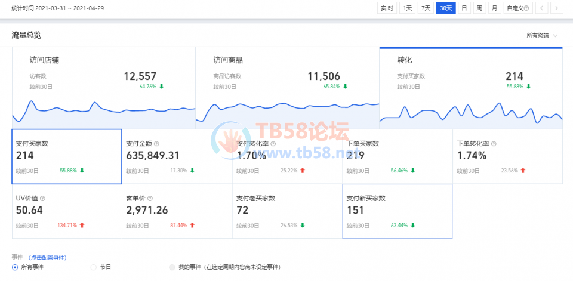Expand the 所有终端 dropdown
This screenshot has width=573, height=281.
point(542,35)
